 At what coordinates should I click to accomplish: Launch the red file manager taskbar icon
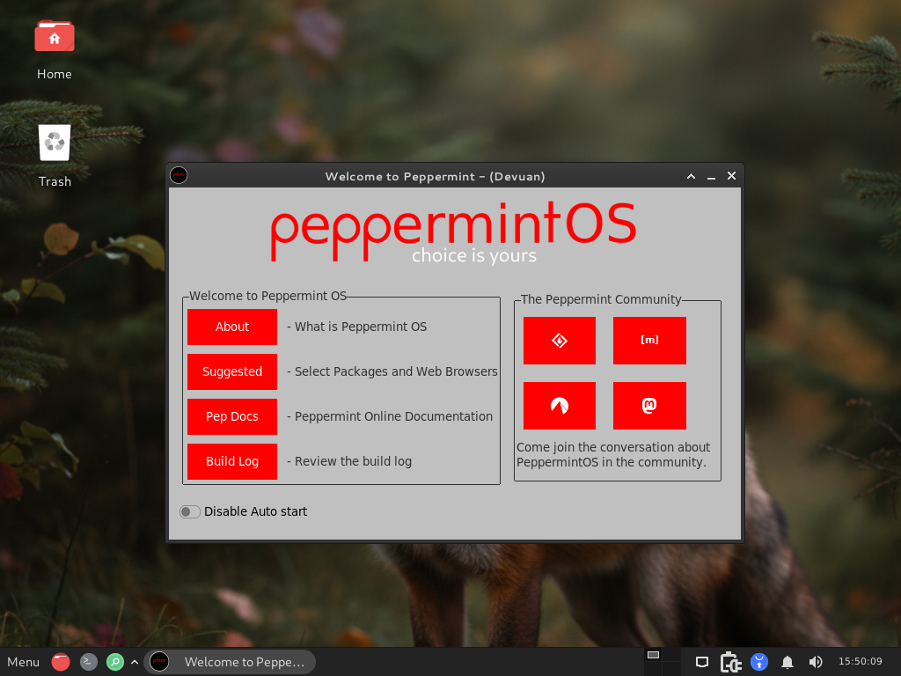click(61, 662)
